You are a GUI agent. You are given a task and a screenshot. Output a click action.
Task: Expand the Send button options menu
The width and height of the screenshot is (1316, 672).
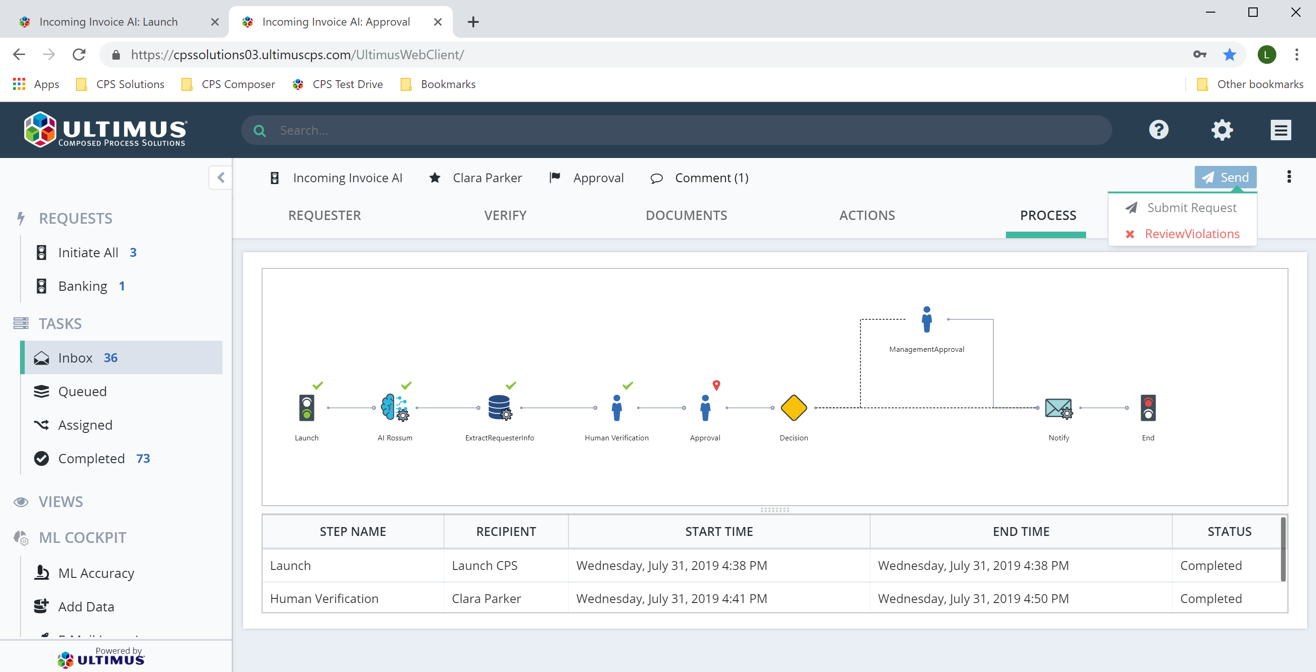1226,177
